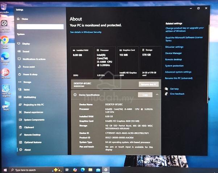Image resolution: width=218 pixels, height=173 pixels.
Task: Click the Shared experiences icon
Action: [20, 112]
